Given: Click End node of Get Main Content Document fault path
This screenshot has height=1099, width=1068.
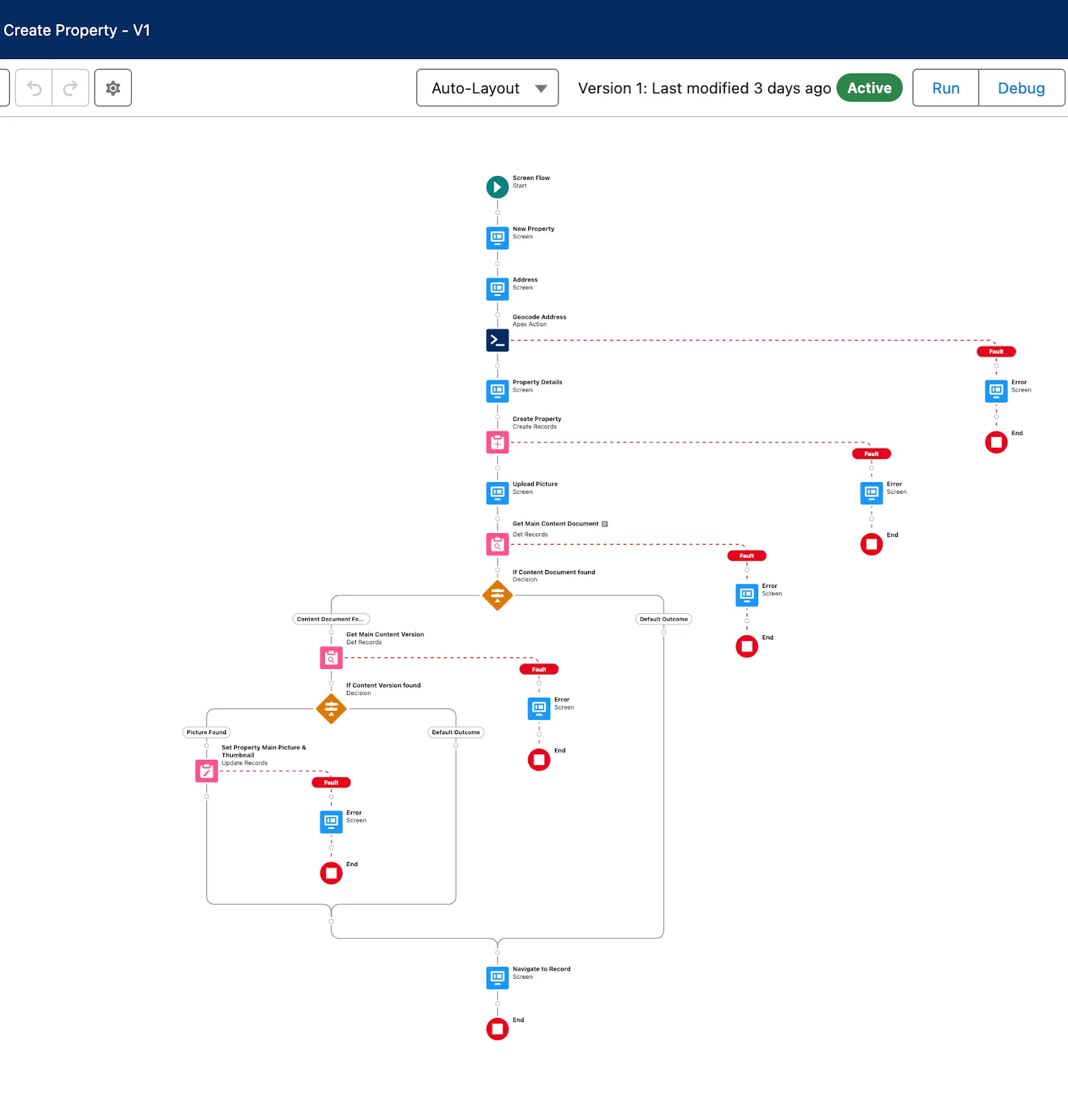Looking at the screenshot, I should (x=747, y=646).
